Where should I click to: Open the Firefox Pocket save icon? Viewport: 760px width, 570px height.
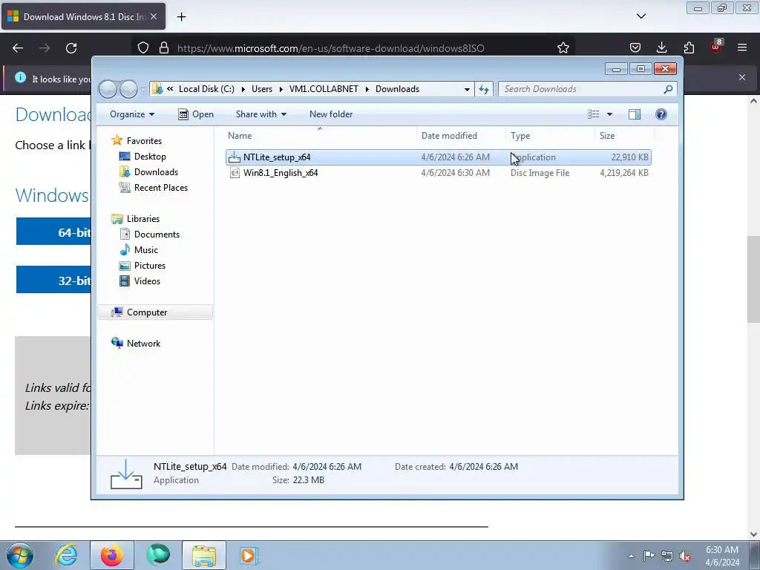tap(635, 47)
